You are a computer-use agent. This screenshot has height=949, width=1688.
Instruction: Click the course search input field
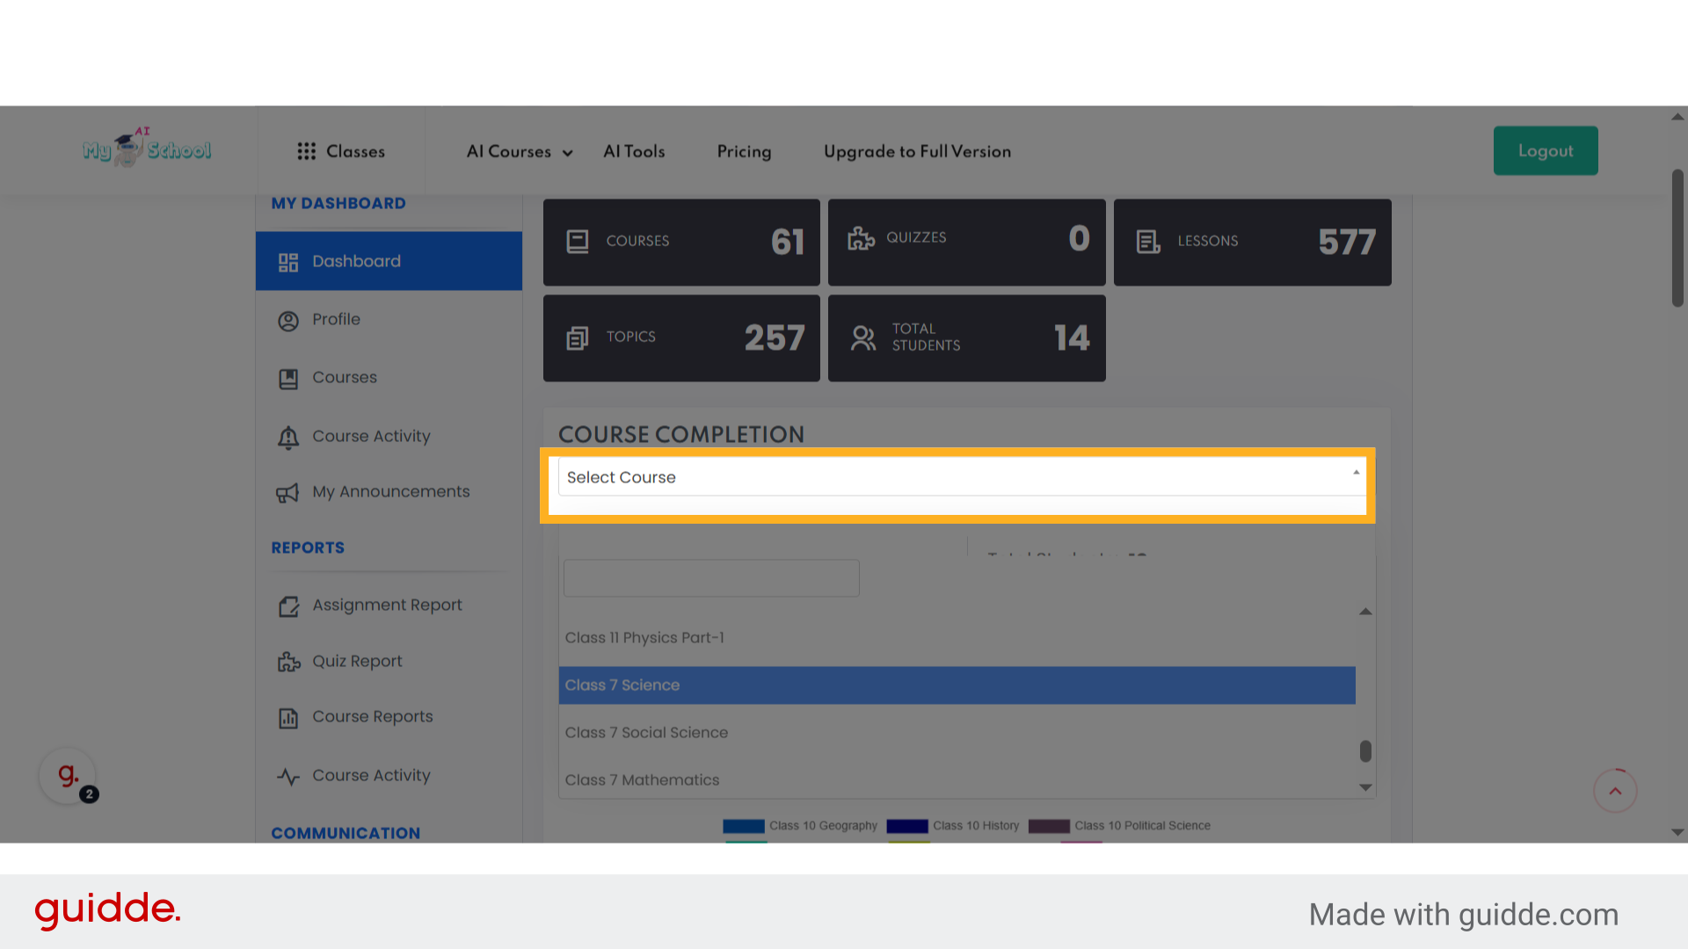coord(711,578)
